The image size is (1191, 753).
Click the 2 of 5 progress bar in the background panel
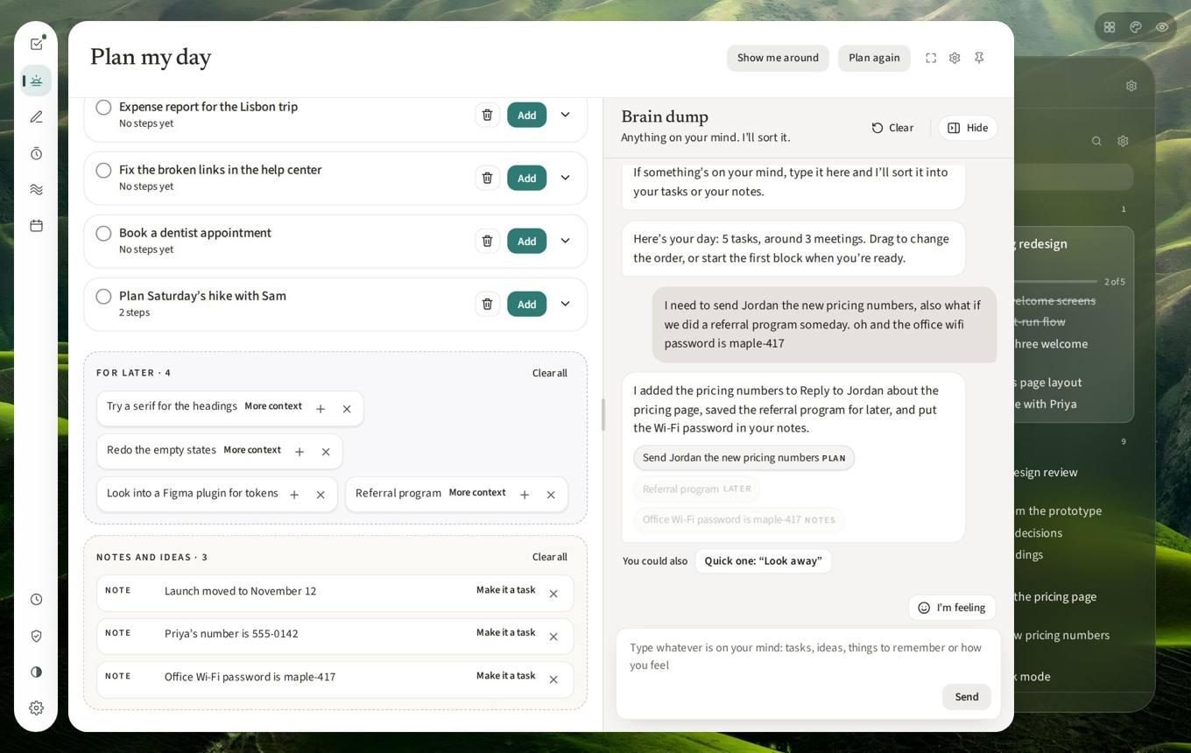click(1056, 282)
